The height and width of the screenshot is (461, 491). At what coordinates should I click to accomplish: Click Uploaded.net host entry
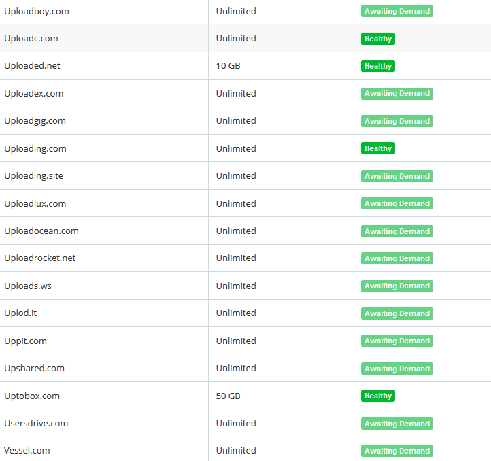point(32,66)
